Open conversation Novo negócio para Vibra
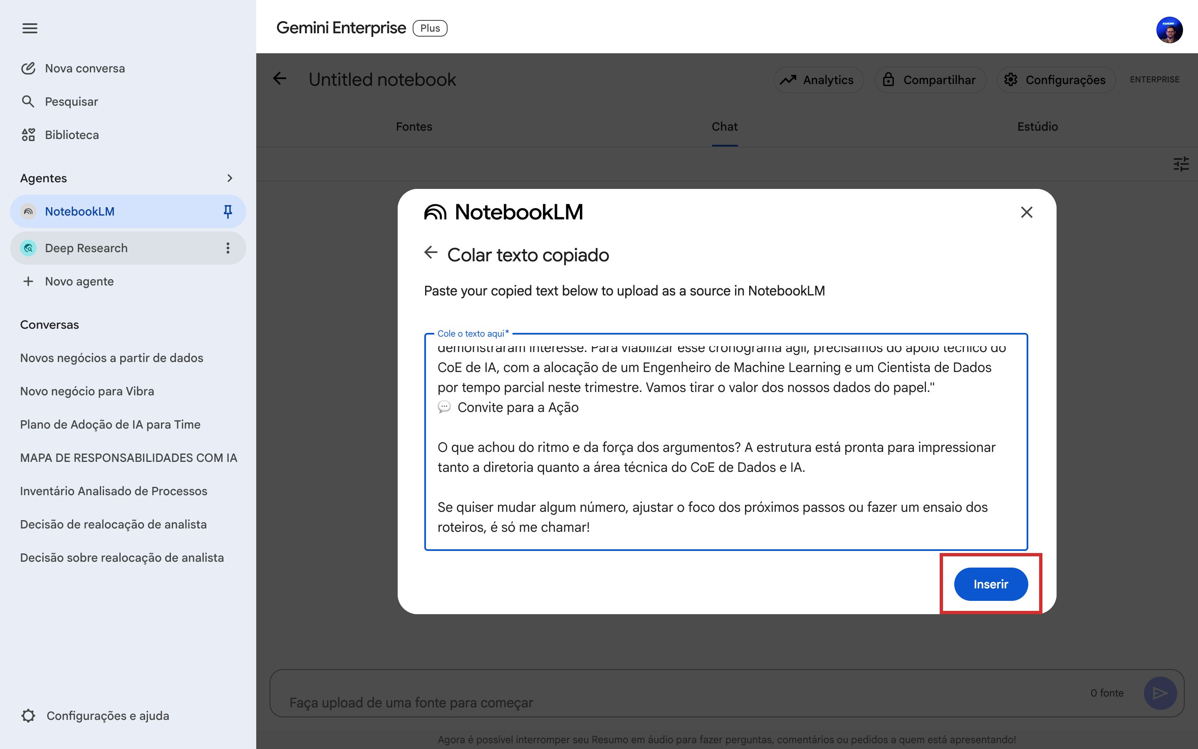The width and height of the screenshot is (1198, 749). 87,391
